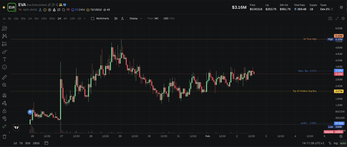Open chart settings gear at top right

[343, 19]
